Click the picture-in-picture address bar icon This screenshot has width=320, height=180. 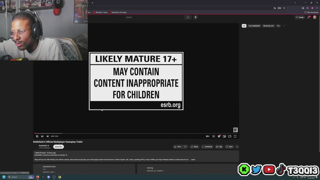pyautogui.click(x=274, y=8)
